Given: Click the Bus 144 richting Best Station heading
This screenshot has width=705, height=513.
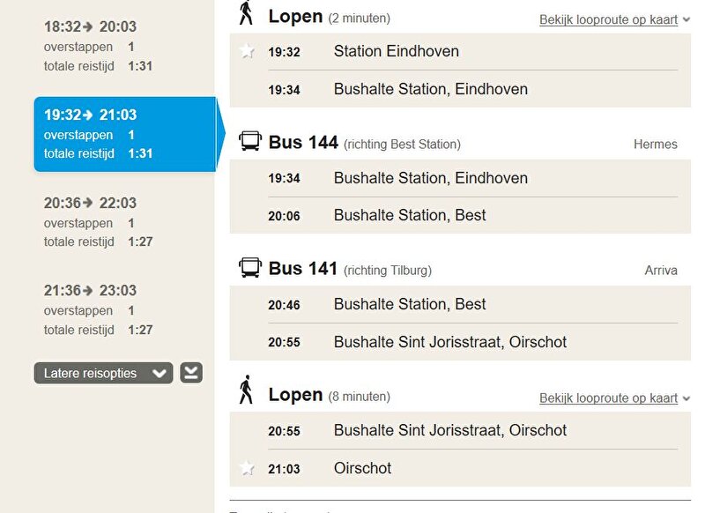Looking at the screenshot, I should tap(365, 143).
